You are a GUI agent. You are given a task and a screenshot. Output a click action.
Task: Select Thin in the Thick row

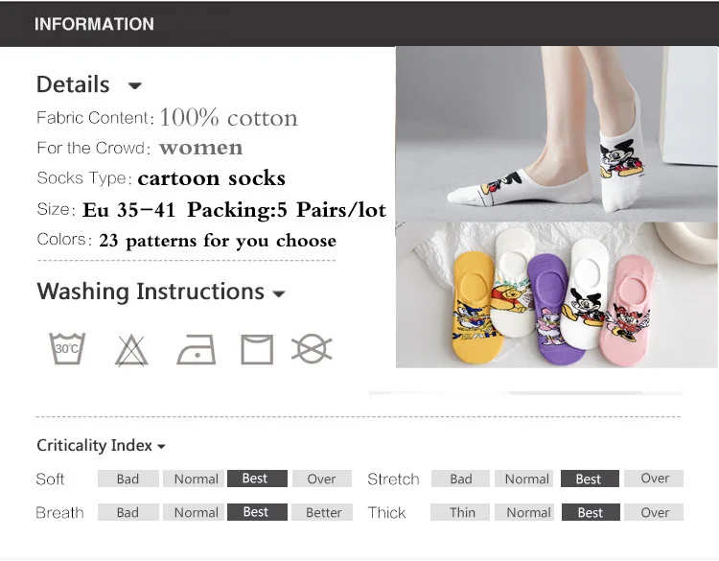460,512
